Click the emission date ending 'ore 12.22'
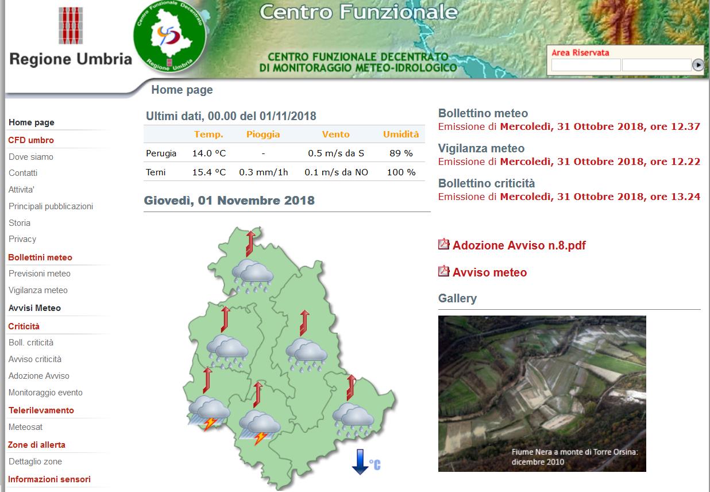The height and width of the screenshot is (492, 710). point(600,162)
